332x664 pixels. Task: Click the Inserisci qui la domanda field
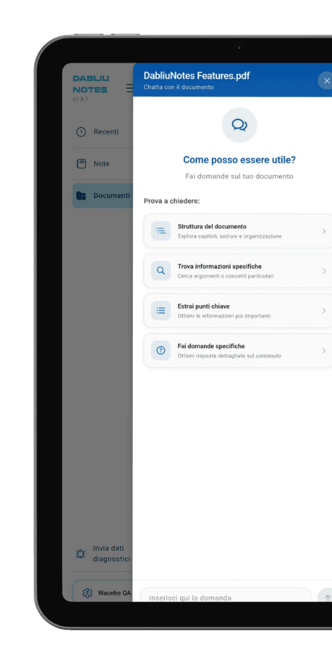(x=226, y=594)
